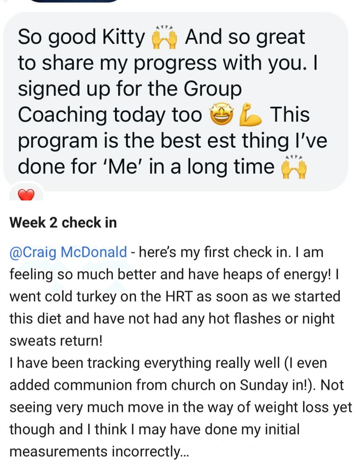Viewport: 356px width, 468px height.
Task: Click the word 'HRT' in the post
Action: 179,297
